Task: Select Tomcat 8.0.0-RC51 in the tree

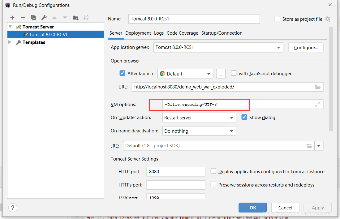Action: (56, 34)
